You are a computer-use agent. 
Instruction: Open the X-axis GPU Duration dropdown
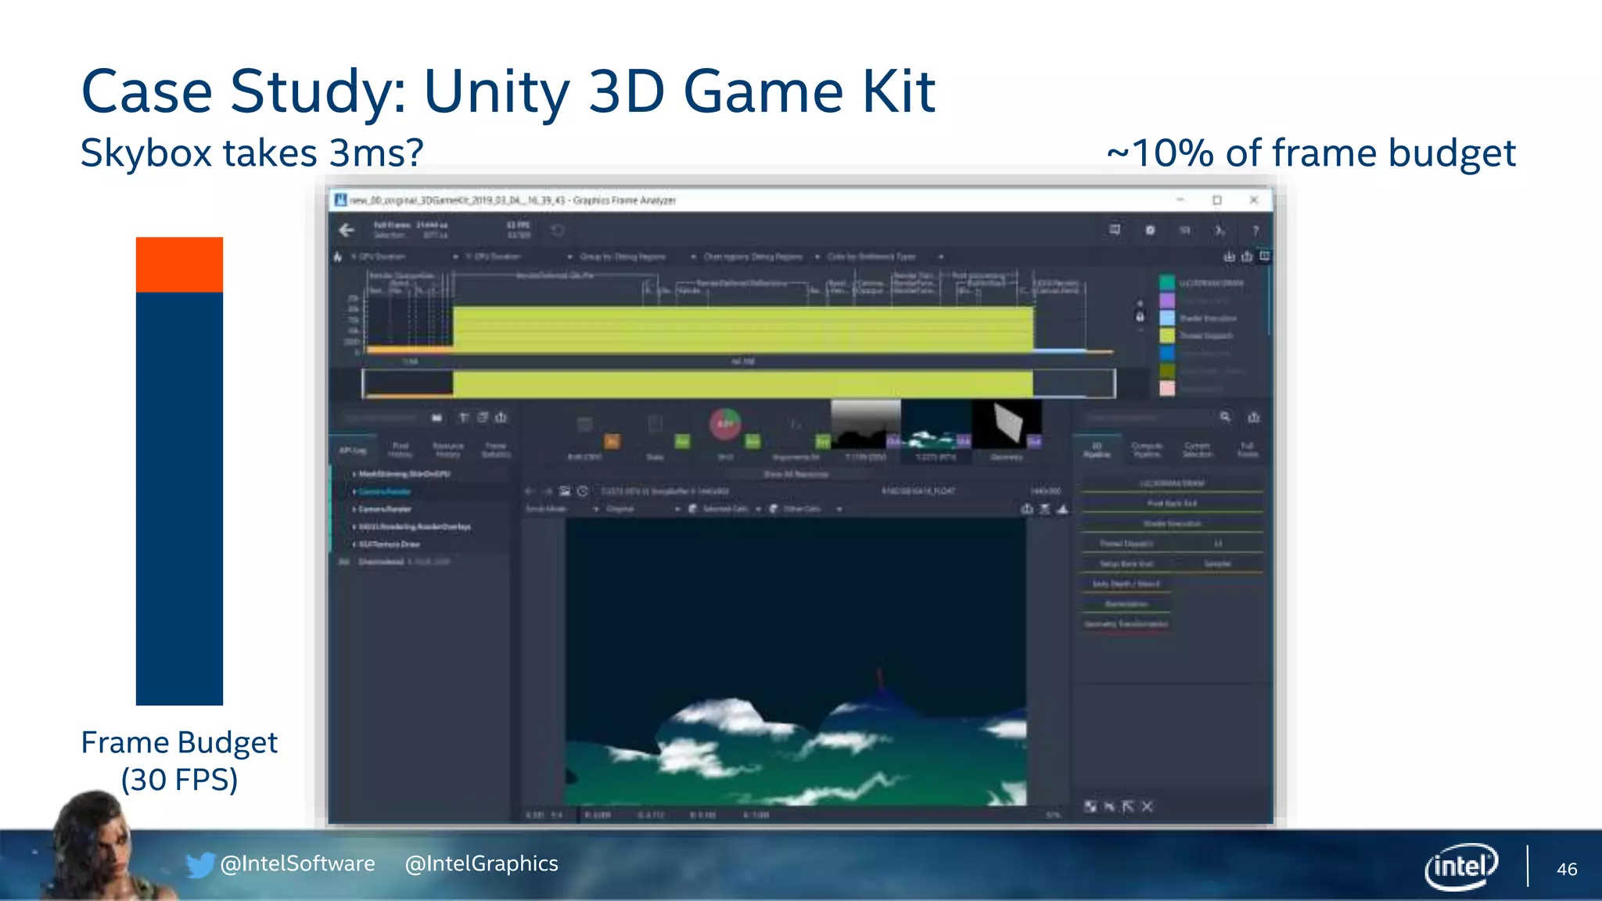pos(404,257)
